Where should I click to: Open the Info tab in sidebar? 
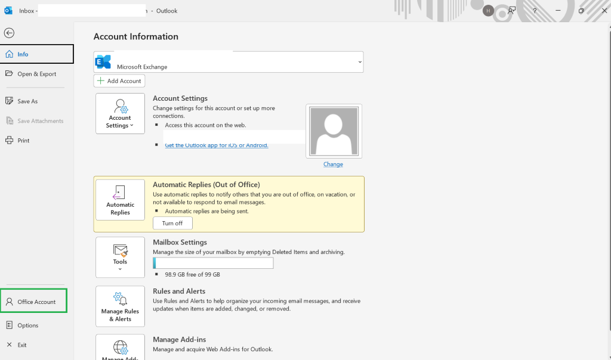click(x=36, y=54)
